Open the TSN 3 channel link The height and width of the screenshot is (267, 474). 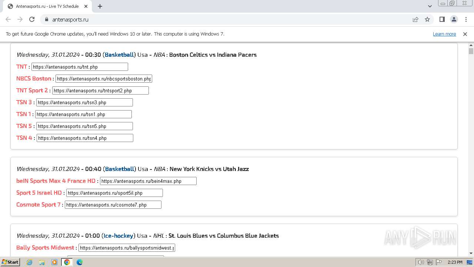[24, 102]
